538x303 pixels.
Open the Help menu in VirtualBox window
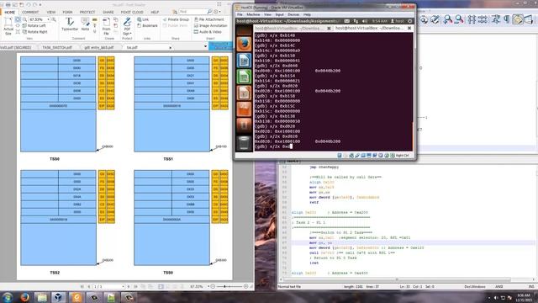point(307,15)
